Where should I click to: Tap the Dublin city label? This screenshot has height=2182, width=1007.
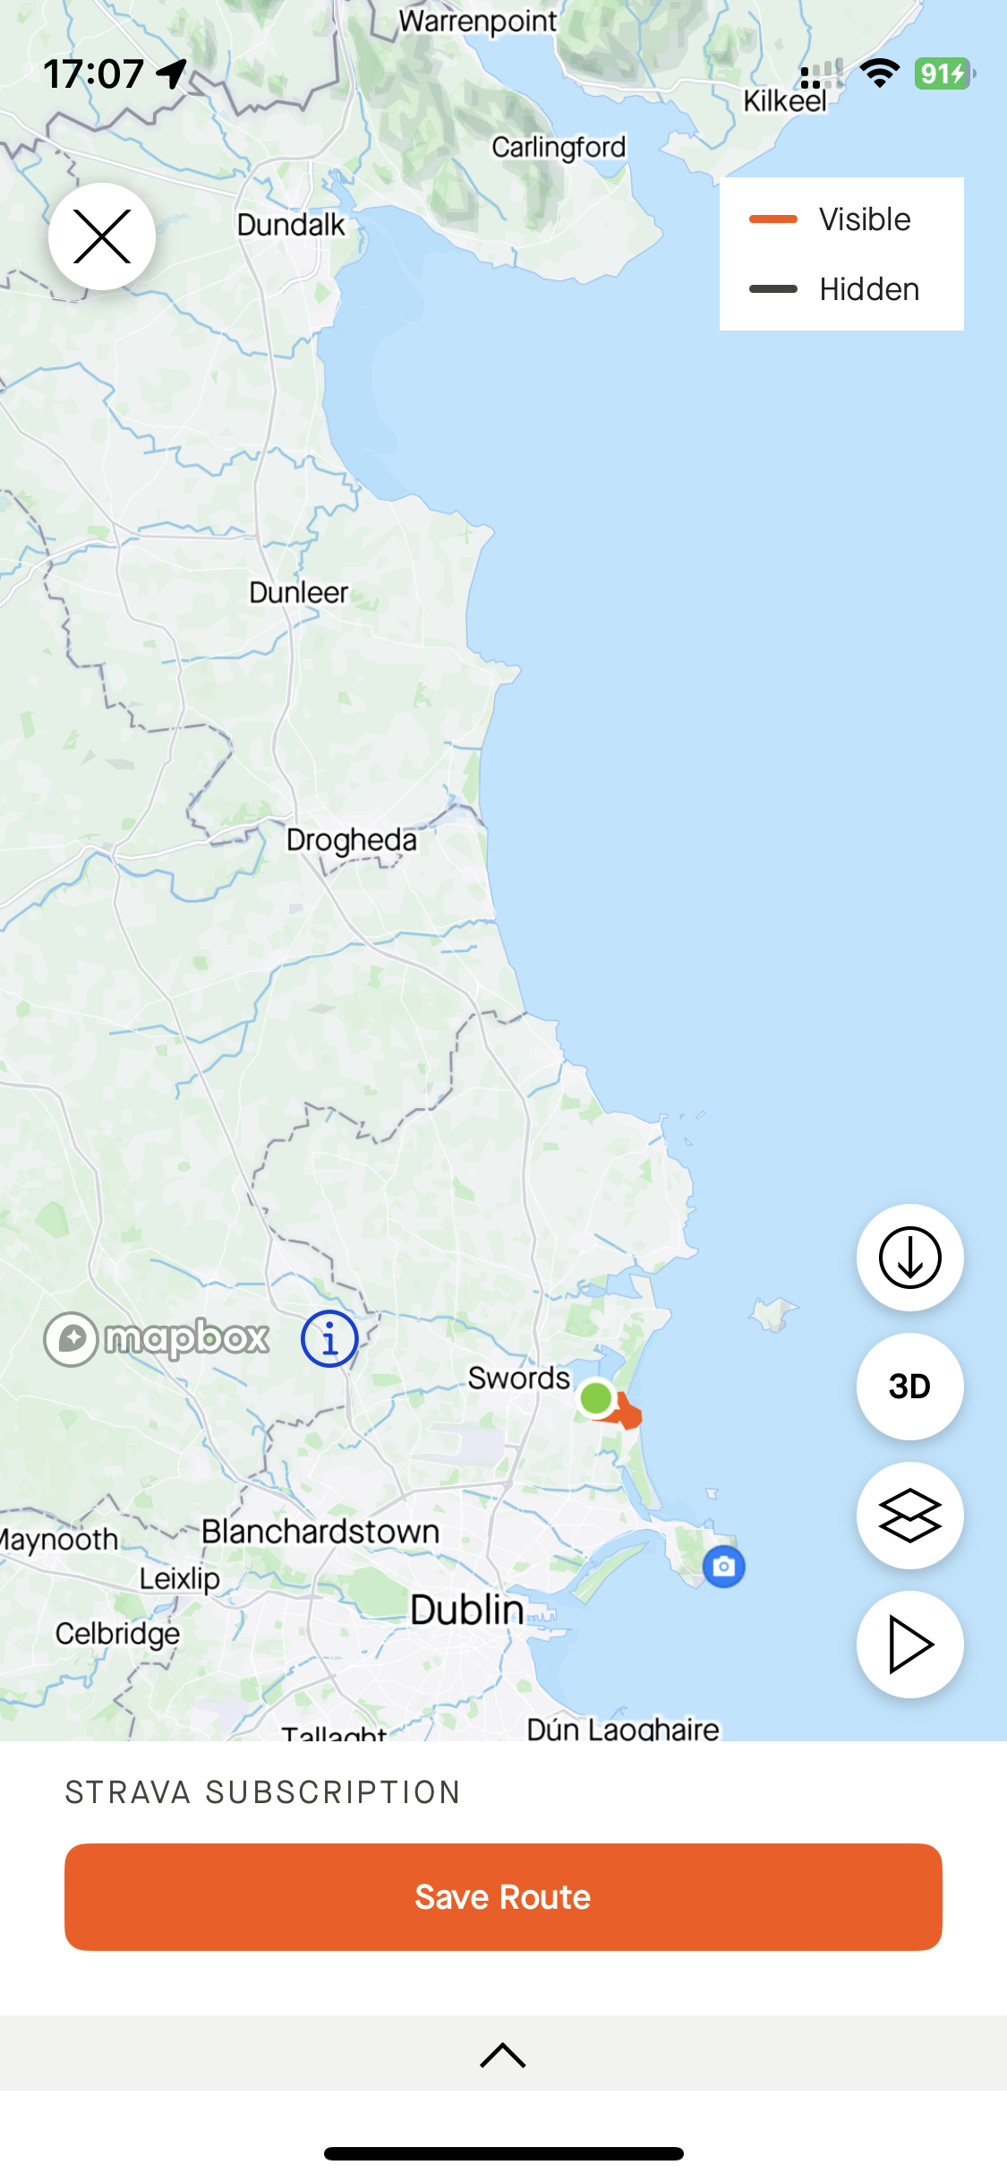coord(467,1611)
